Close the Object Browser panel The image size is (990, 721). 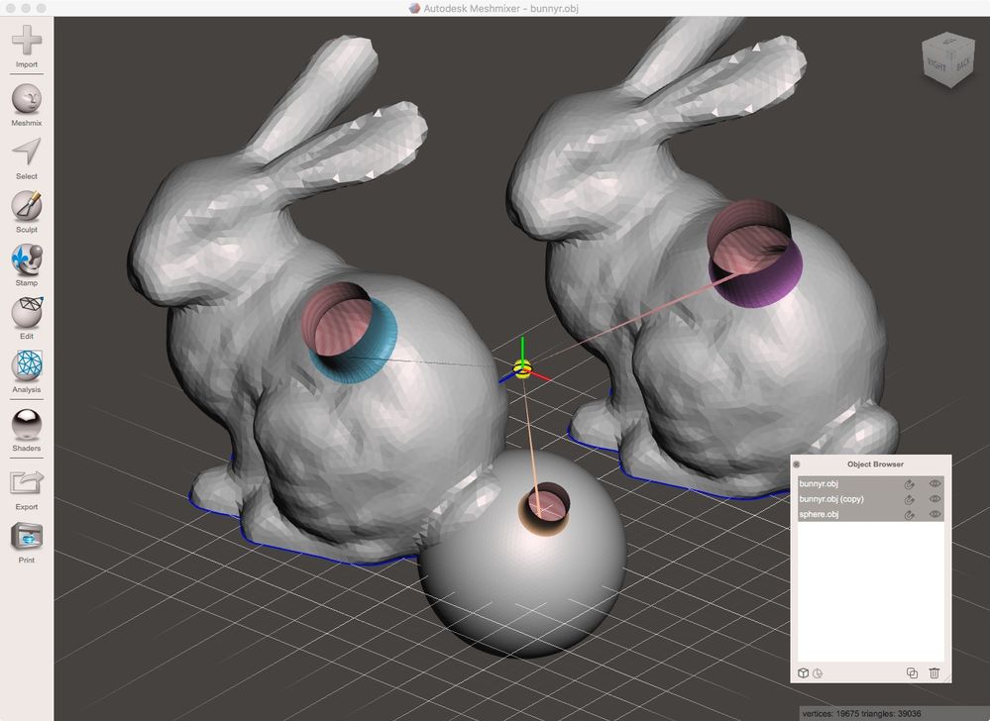pyautogui.click(x=797, y=464)
